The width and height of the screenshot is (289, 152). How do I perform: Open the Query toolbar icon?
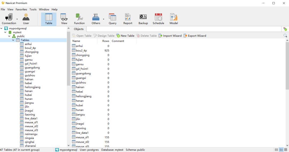tap(112, 19)
